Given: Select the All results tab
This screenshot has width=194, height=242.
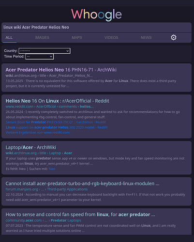Looking at the screenshot, I should [x=9, y=38].
